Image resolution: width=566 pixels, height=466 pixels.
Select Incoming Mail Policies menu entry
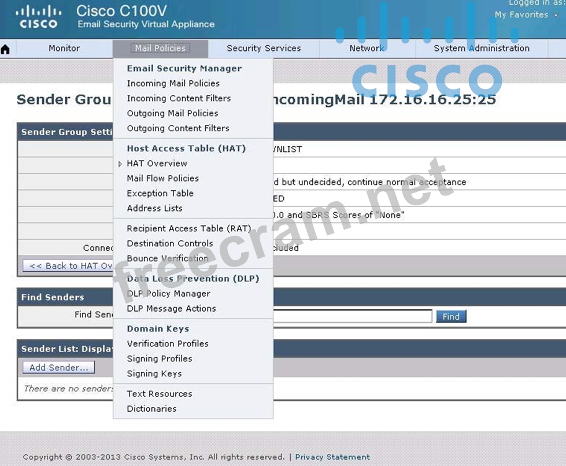click(x=173, y=83)
